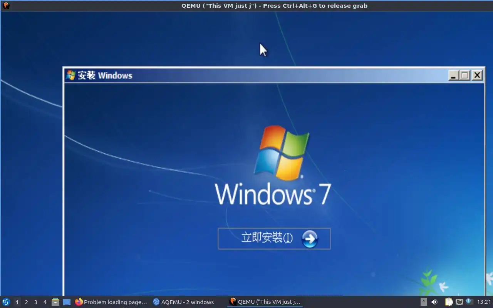Click the update notifier tray icon
Screen dimensions: 493x308
(469, 301)
